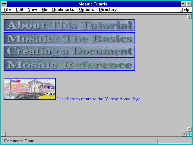
Task: Click the 'return to the Murray Home Page' link
Action: tap(99, 99)
